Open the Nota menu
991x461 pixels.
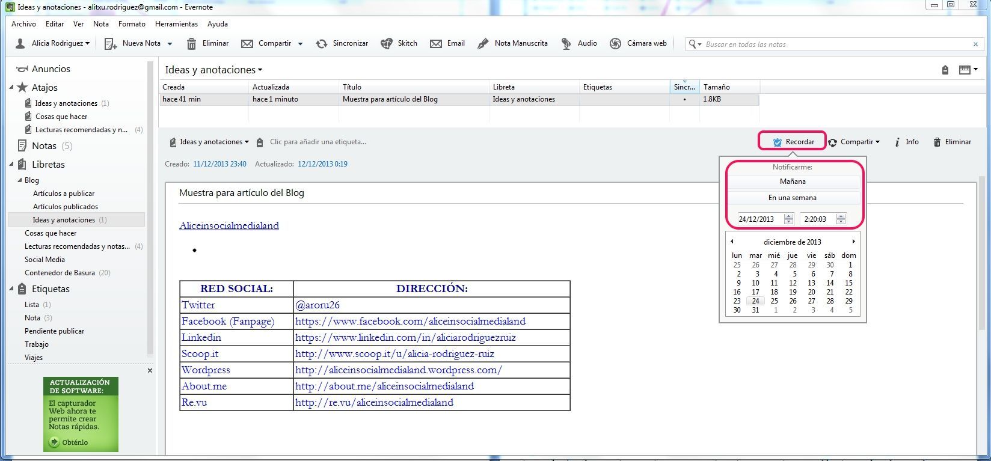click(101, 24)
